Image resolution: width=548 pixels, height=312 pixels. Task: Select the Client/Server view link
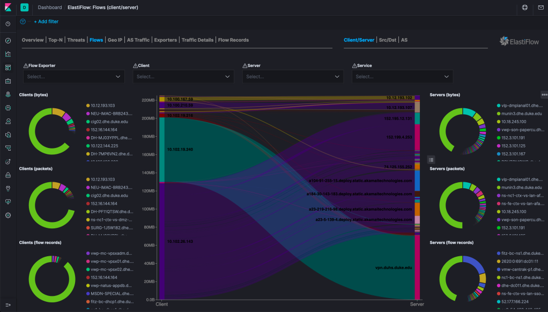coord(359,40)
